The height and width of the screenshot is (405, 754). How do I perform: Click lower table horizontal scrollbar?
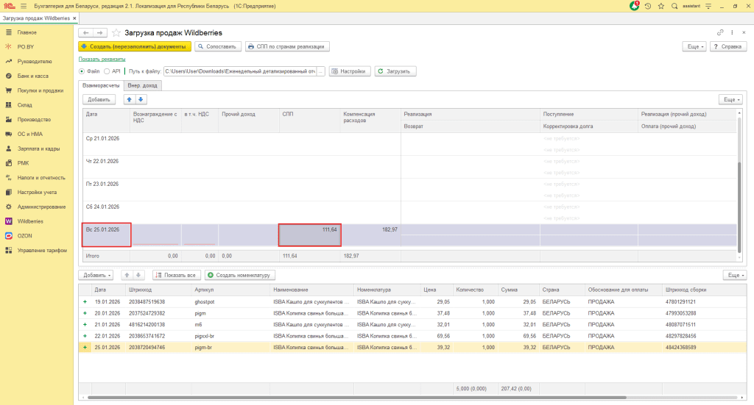pyautogui.click(x=357, y=398)
